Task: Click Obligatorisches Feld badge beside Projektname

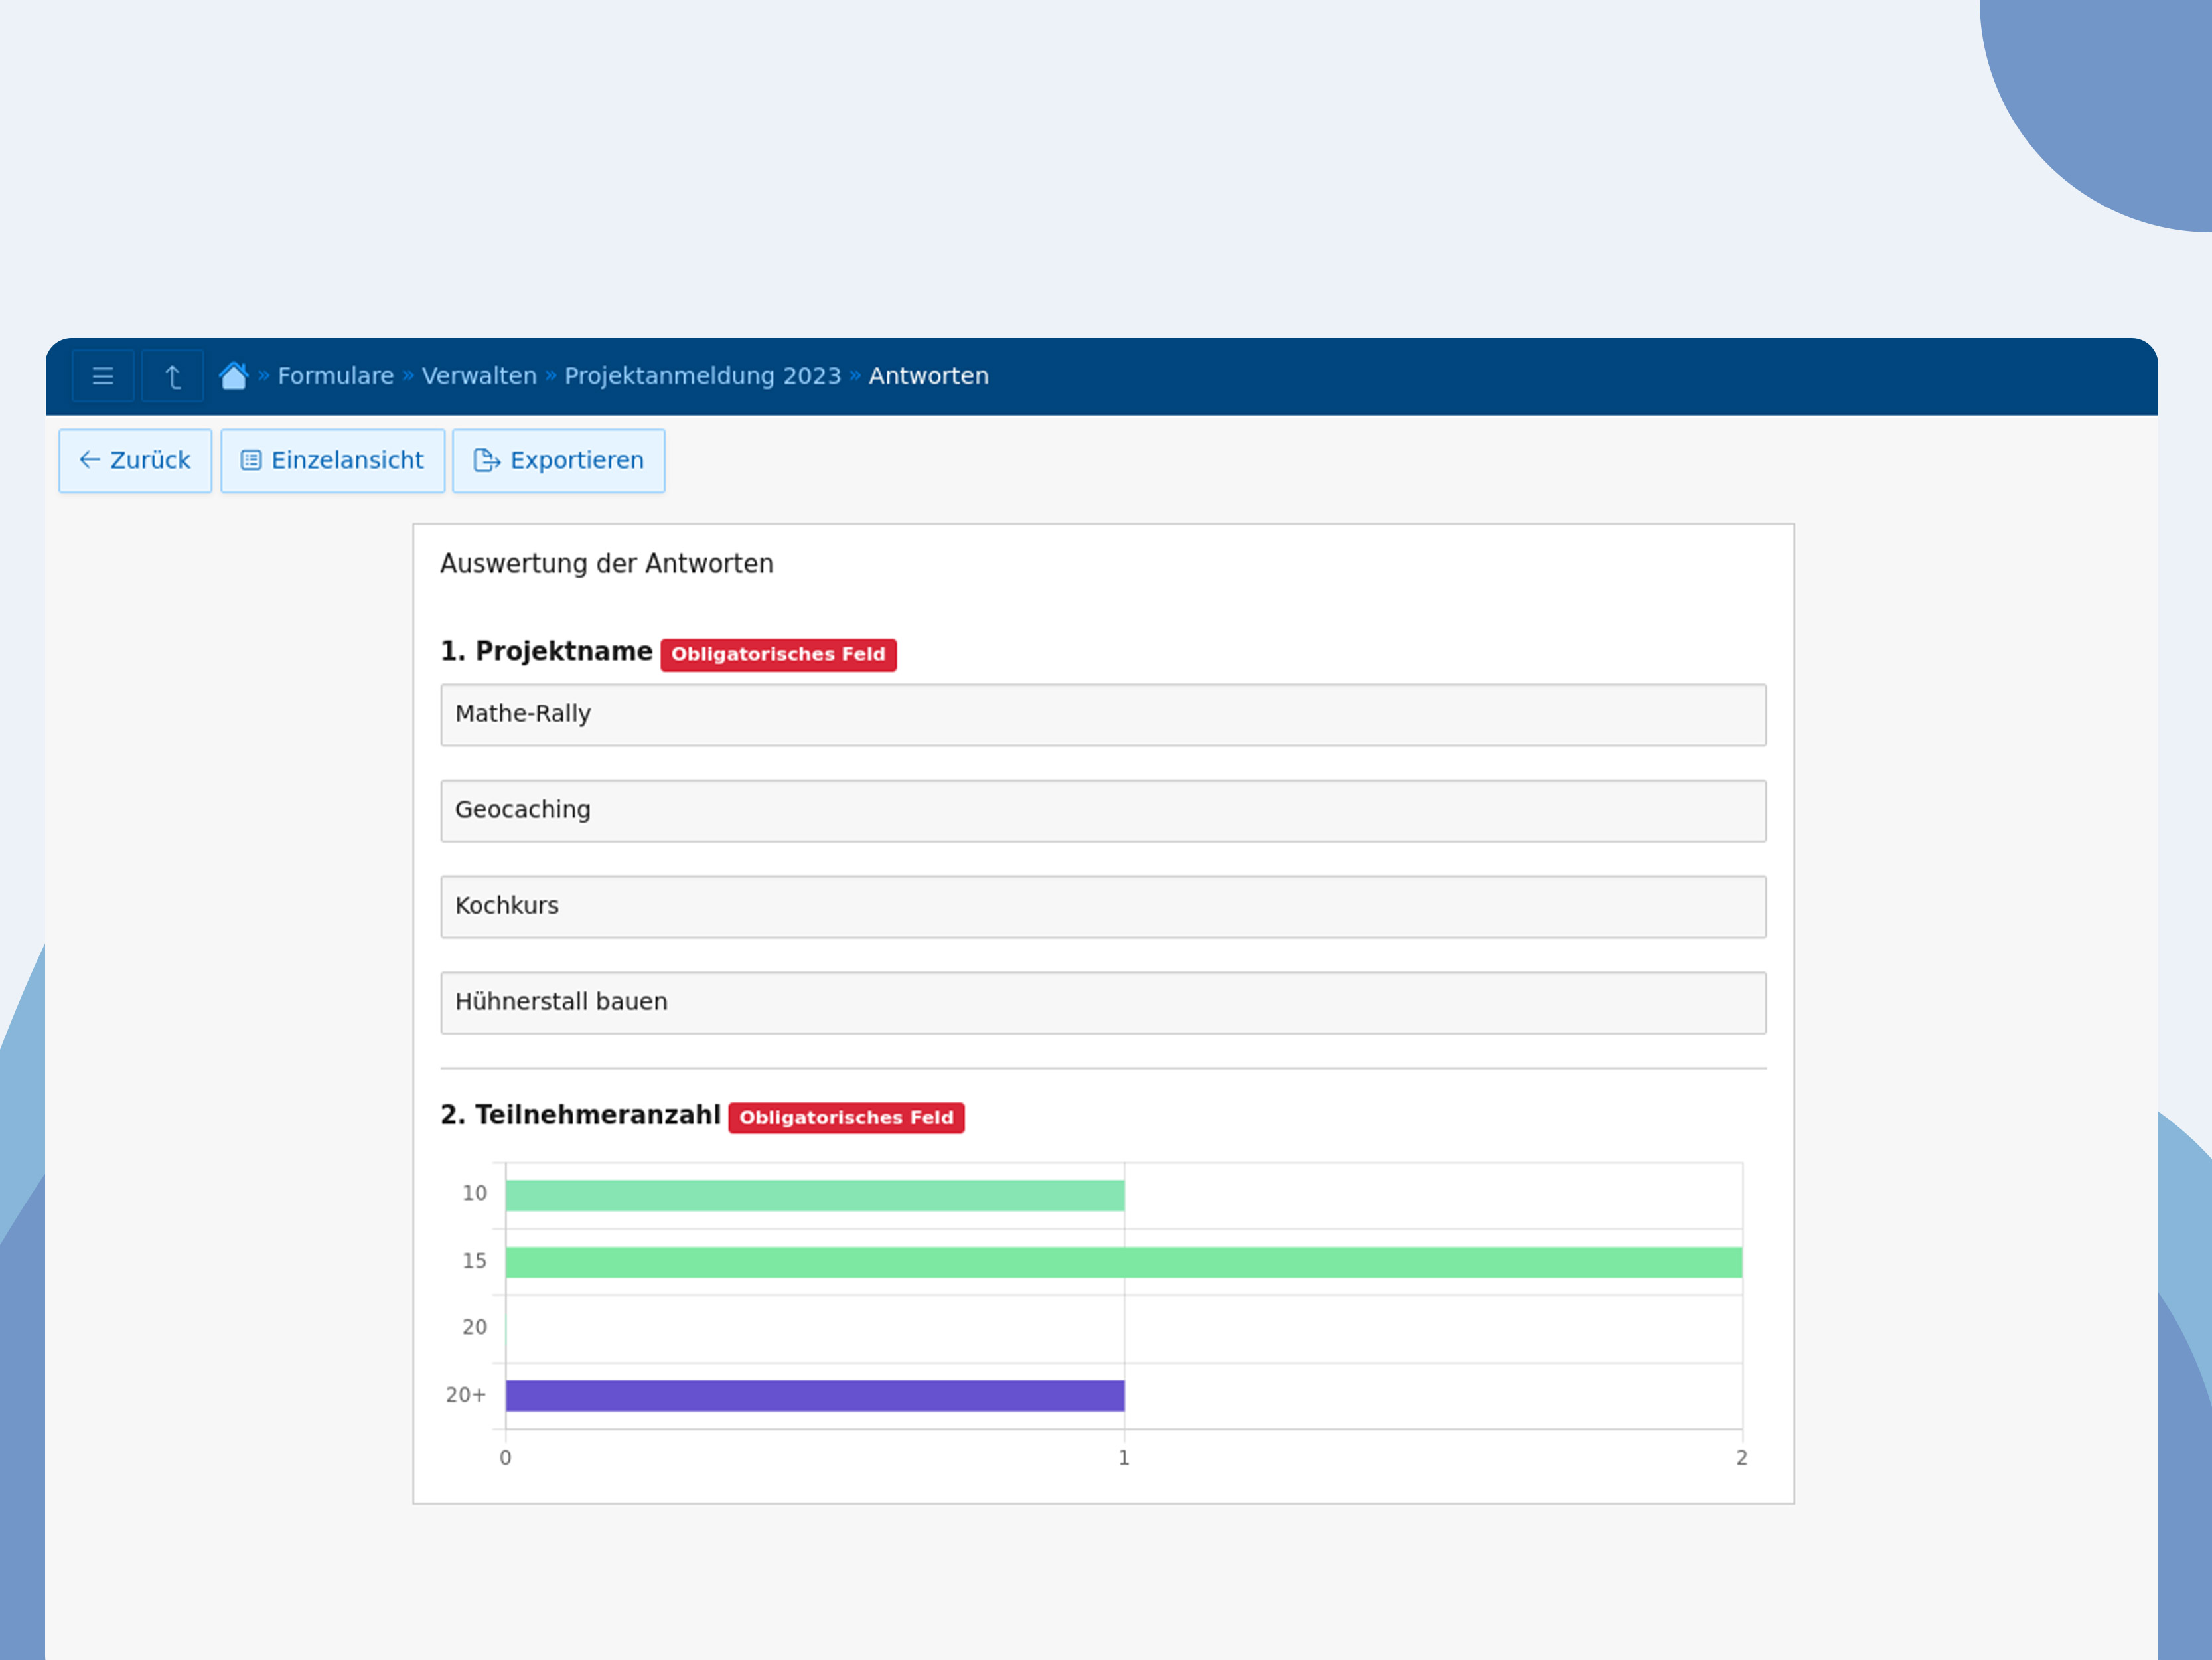Action: 778,655
